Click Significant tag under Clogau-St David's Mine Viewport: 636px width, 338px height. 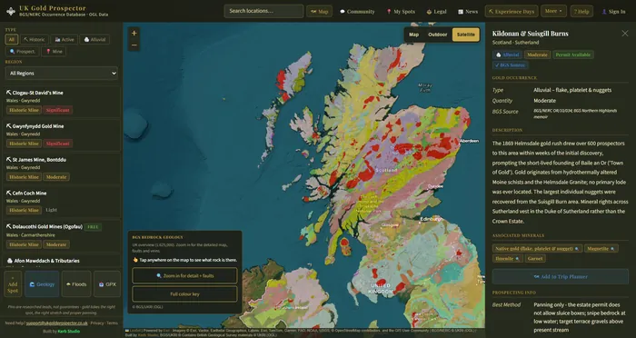pyautogui.click(x=57, y=110)
